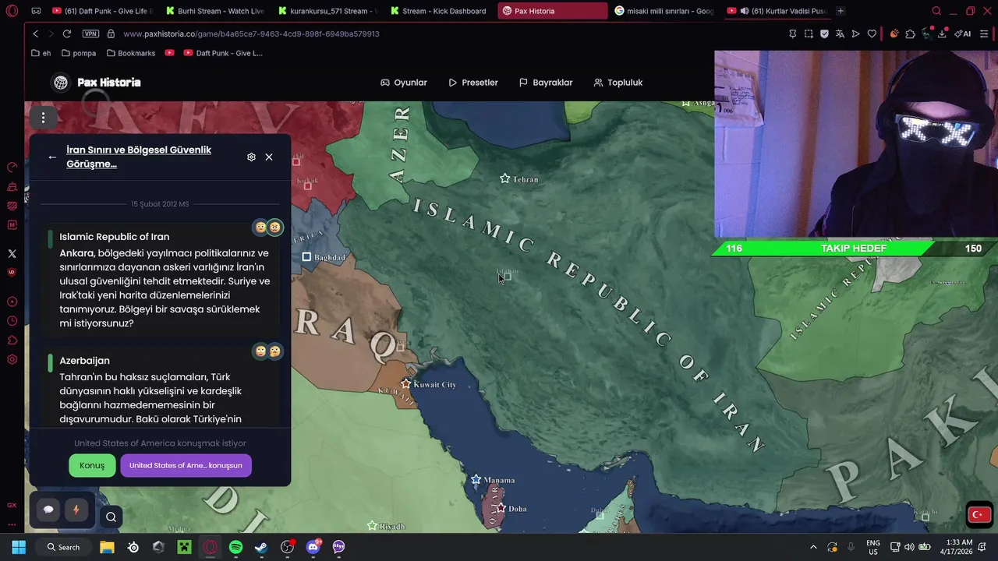Screen dimensions: 998x561
Task: Open the eh bookmarks folder
Action: point(41,53)
